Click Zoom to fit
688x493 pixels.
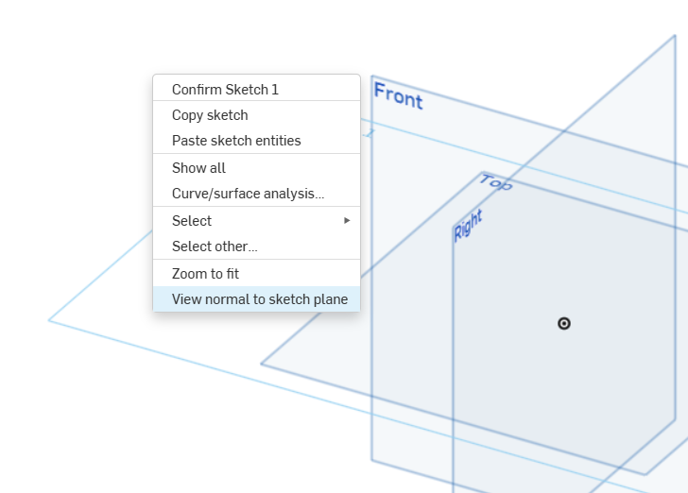coord(205,274)
